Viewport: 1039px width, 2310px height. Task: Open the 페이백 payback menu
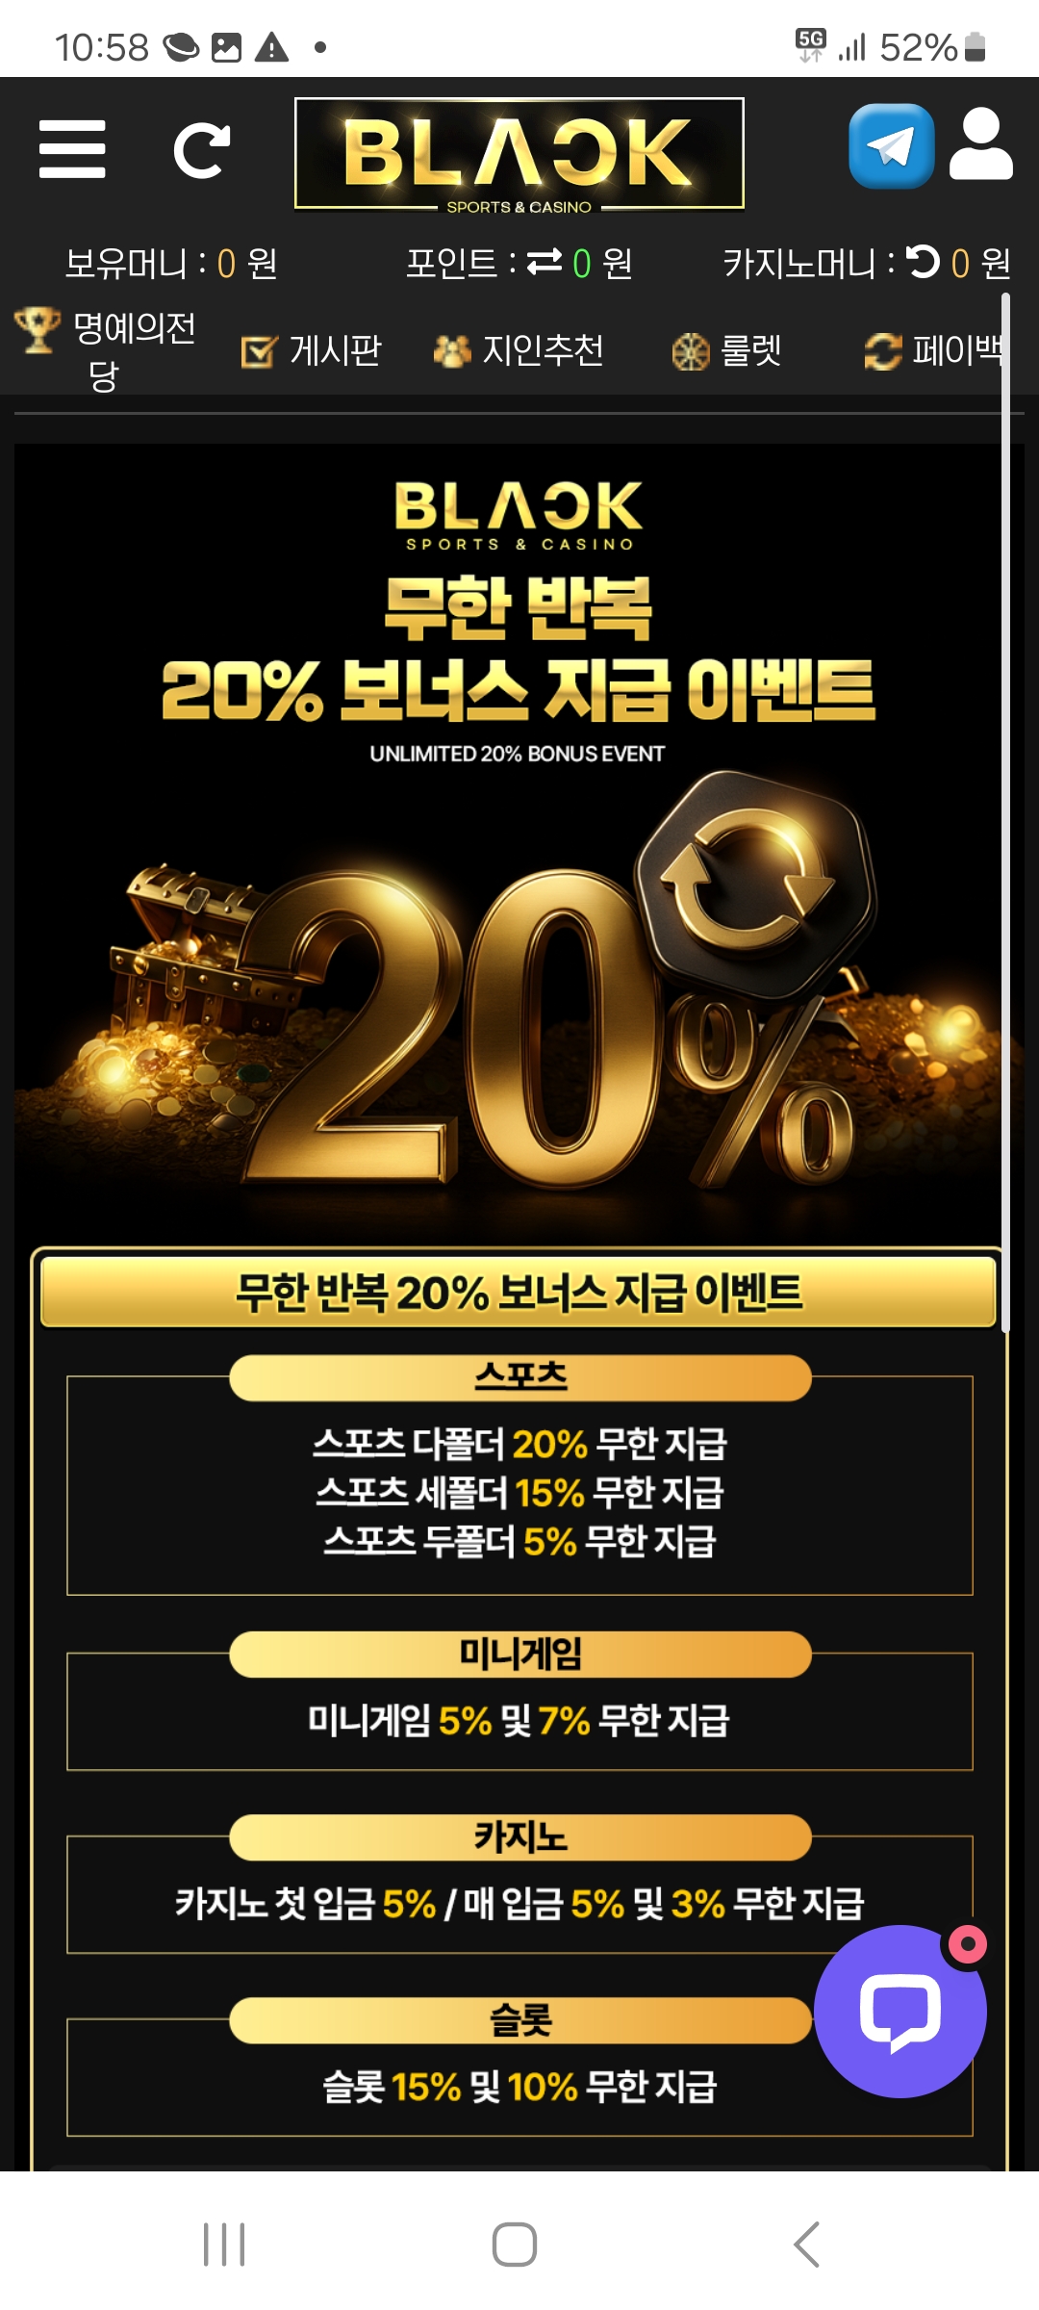tap(935, 350)
